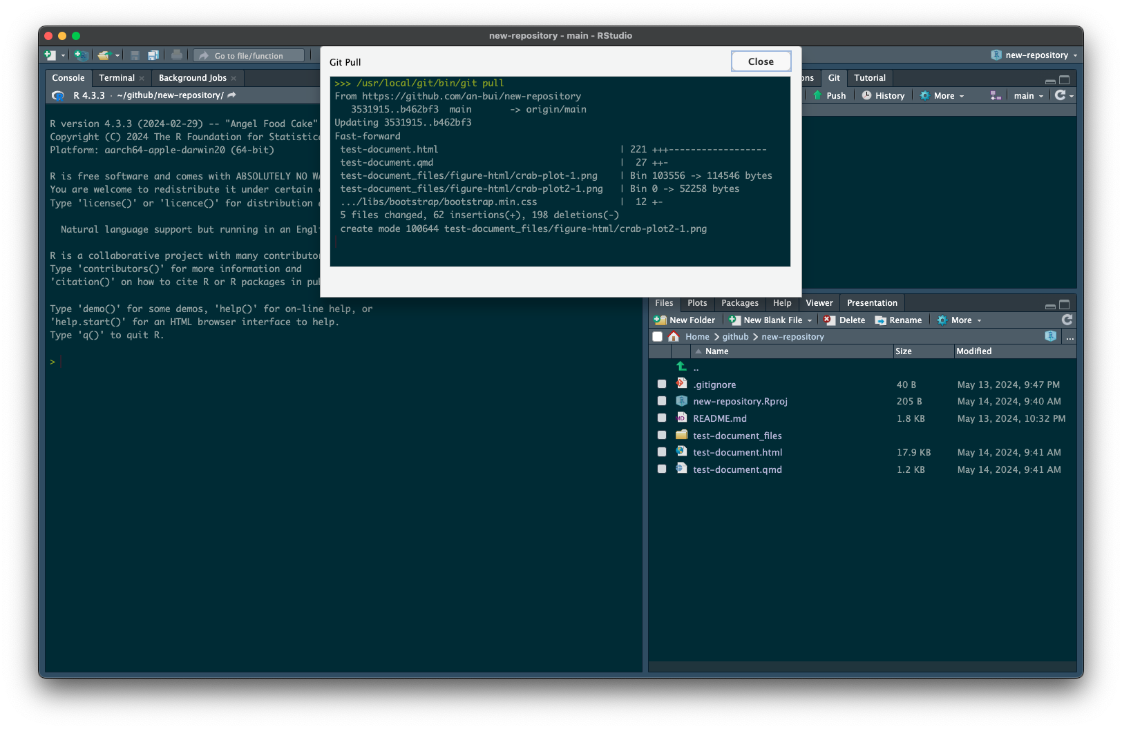
Task: Tick the test-document.qmd checkbox
Action: coord(662,469)
